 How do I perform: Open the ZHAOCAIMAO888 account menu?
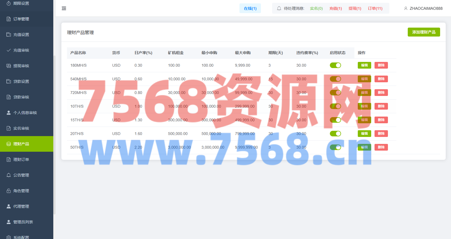(x=426, y=8)
